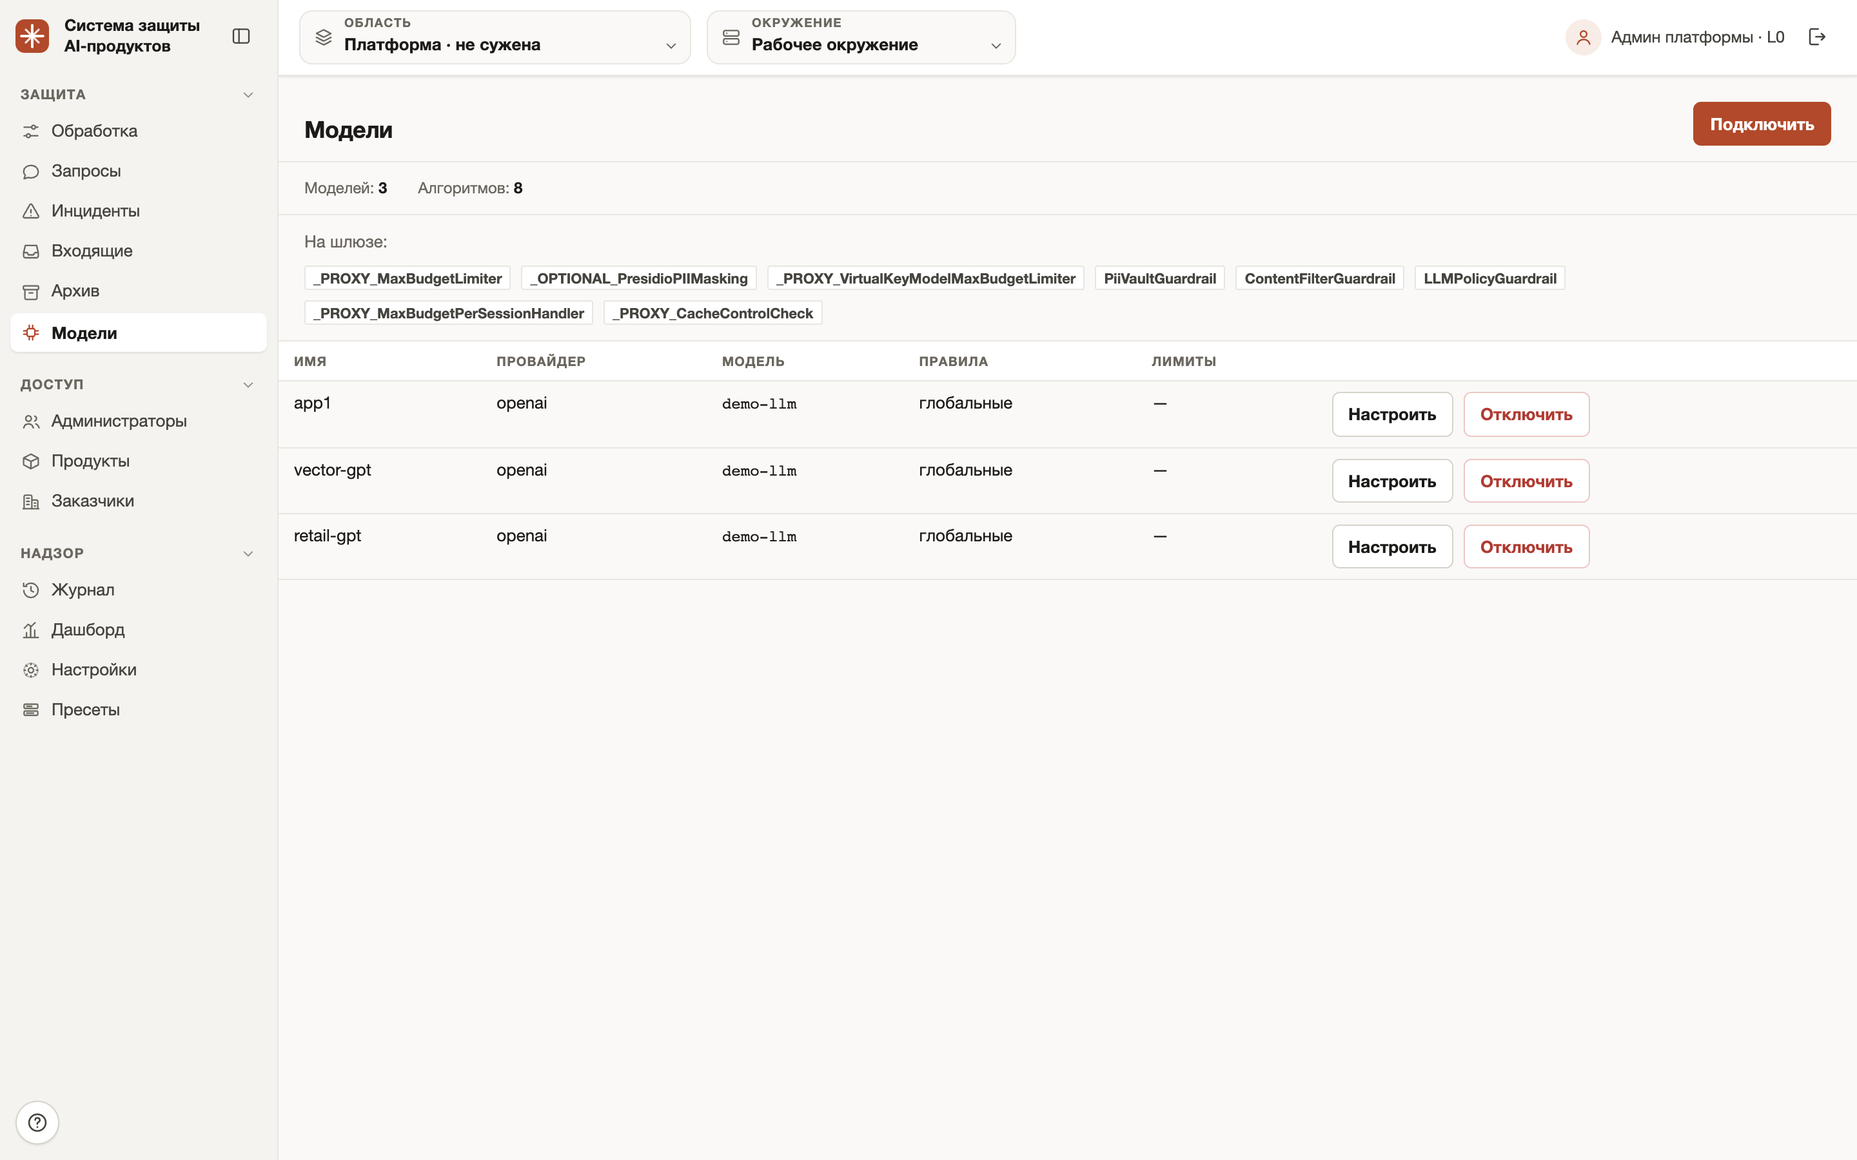
Task: Click the user avatar icon
Action: tap(1583, 37)
